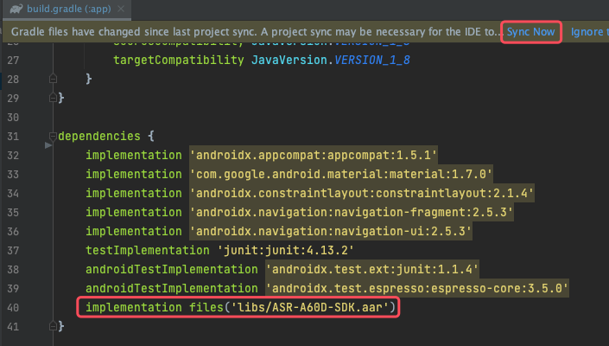
Task: Click the fold marker at line 29
Action: pos(53,99)
